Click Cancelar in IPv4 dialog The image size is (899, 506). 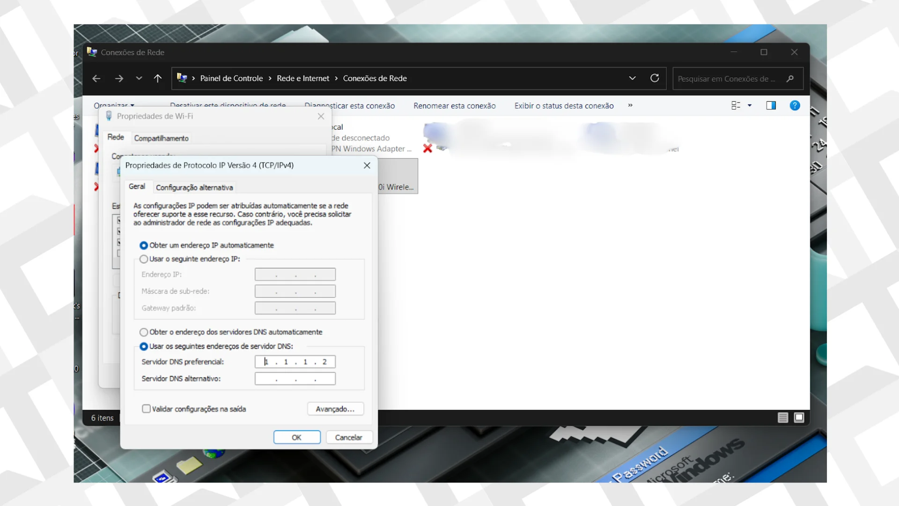coord(349,437)
